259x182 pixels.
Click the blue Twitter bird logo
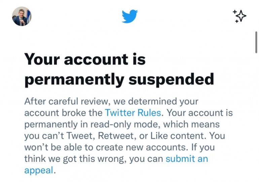tap(129, 16)
